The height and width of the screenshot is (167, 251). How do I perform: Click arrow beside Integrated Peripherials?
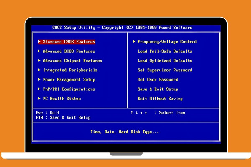(39, 70)
